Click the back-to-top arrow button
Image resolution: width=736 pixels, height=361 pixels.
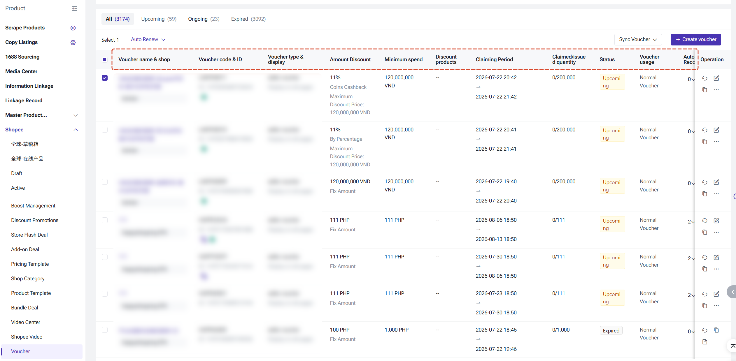coord(732,346)
